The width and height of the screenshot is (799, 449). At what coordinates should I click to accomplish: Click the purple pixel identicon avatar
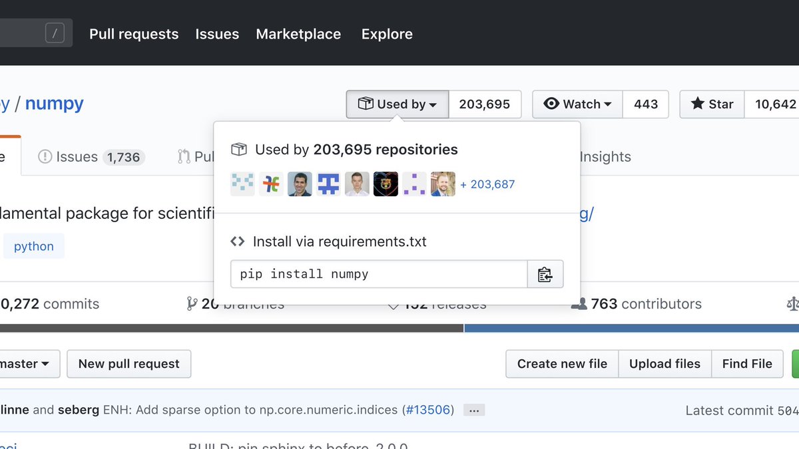point(414,184)
